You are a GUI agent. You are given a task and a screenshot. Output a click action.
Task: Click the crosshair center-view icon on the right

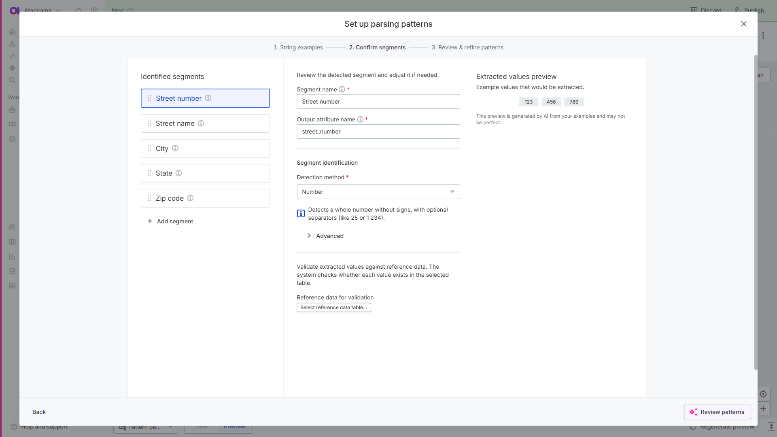tap(764, 394)
